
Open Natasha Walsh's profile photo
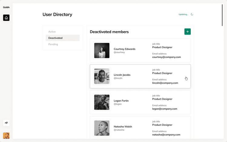coord(102,128)
